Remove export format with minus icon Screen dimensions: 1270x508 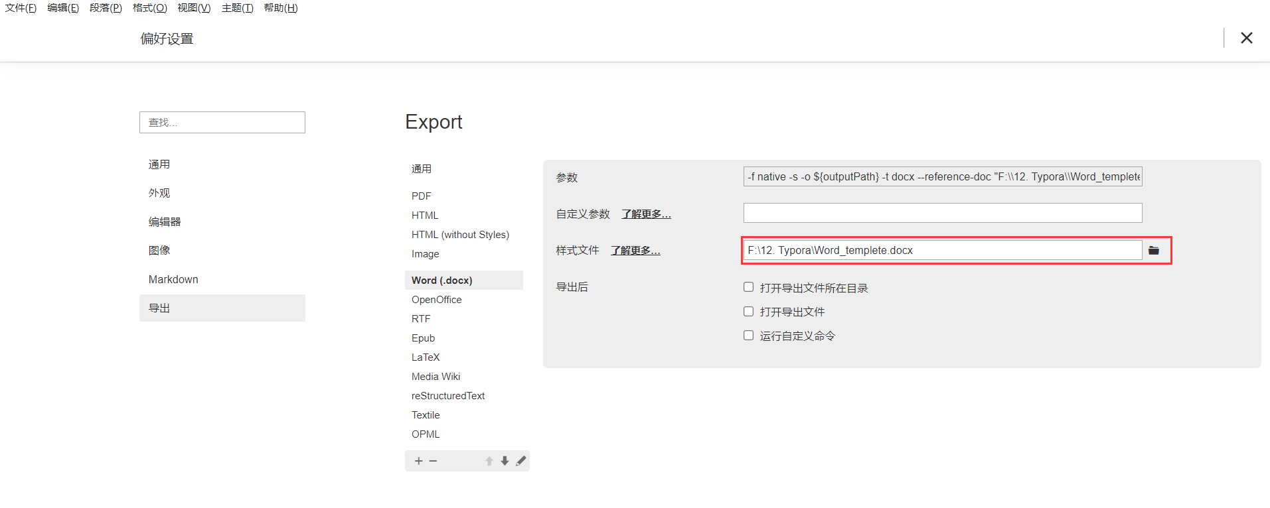pyautogui.click(x=433, y=461)
